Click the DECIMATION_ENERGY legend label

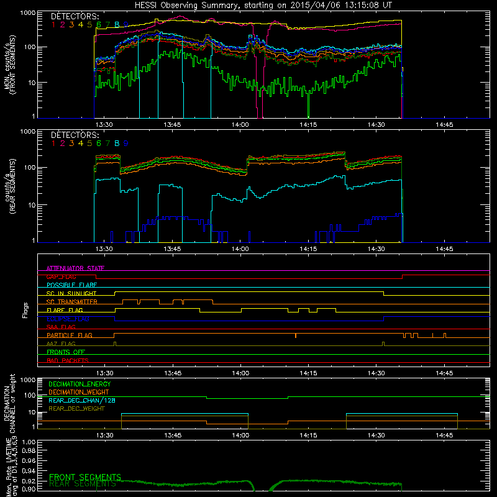click(x=80, y=384)
